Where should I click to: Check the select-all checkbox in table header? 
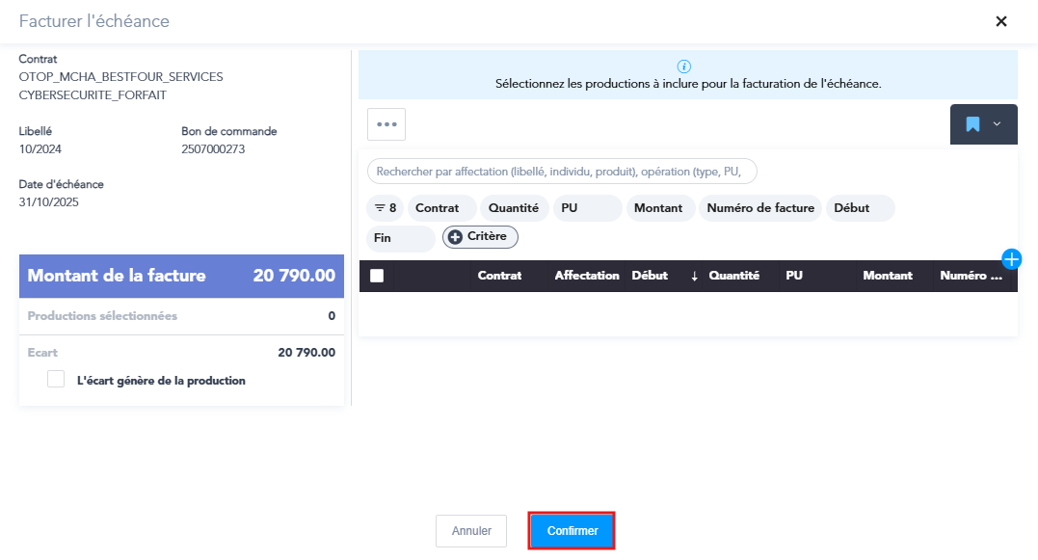(377, 276)
